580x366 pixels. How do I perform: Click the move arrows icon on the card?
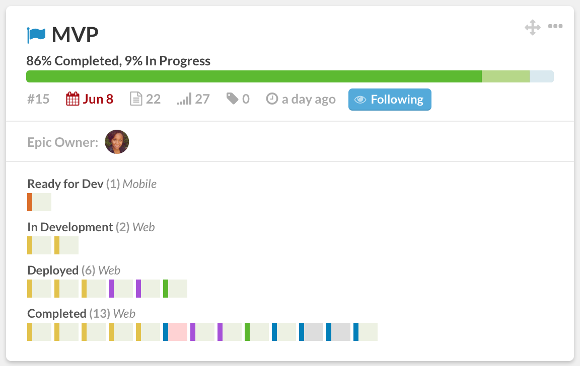pos(533,27)
